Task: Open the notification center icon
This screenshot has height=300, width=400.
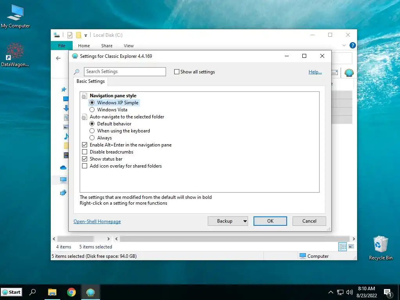Action: tap(387, 292)
